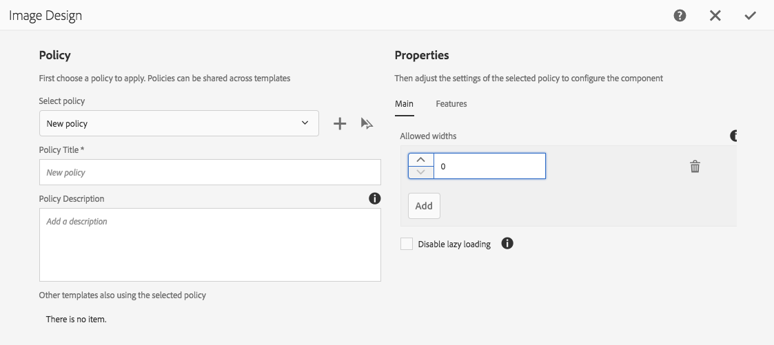Show Disable lazy loading info icon
This screenshot has height=345, width=774.
(x=507, y=243)
